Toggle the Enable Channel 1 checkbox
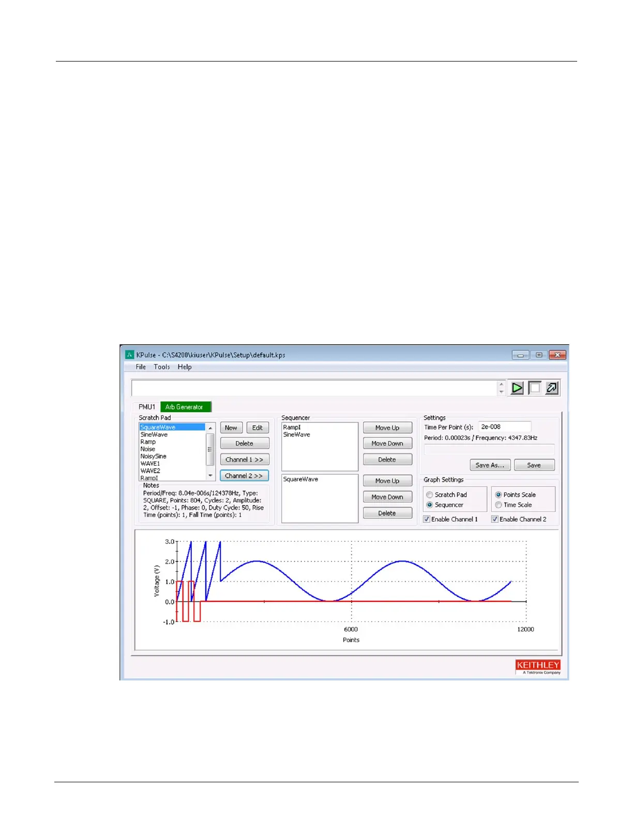This screenshot has height=819, width=633. (427, 519)
